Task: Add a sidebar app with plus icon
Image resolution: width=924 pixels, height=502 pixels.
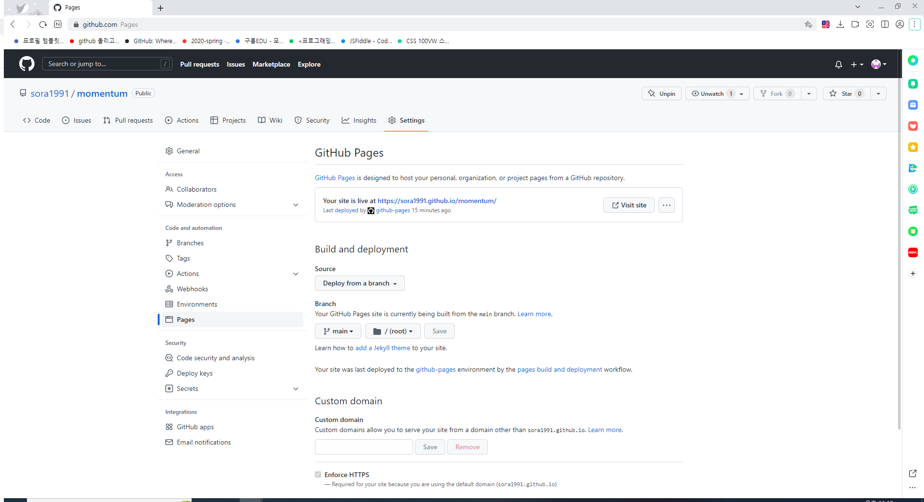Action: click(x=913, y=274)
